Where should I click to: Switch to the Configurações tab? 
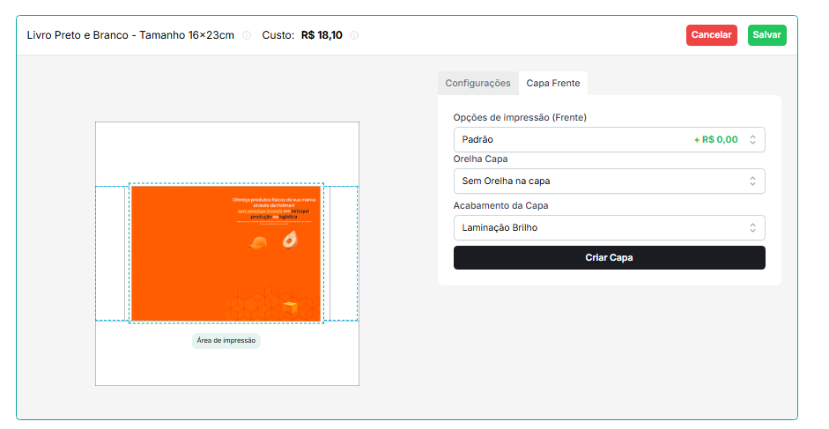pyautogui.click(x=477, y=83)
